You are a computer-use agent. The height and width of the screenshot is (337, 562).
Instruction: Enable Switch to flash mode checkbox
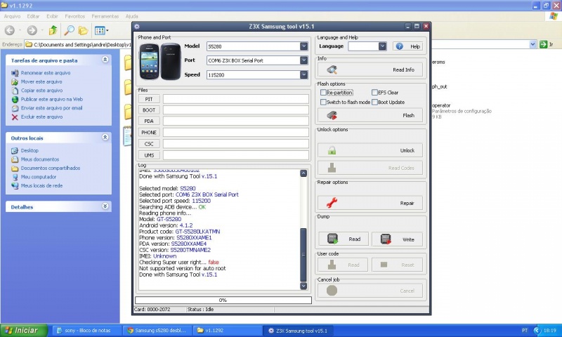coord(323,102)
